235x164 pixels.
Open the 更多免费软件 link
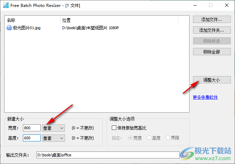(x=205, y=97)
